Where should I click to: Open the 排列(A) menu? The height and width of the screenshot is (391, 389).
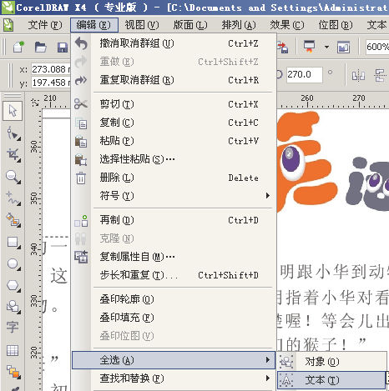239,25
